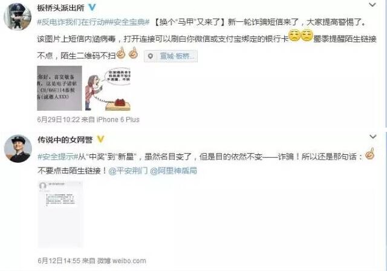
Task: Open hashtag #安全提示#
Action: 58,157
